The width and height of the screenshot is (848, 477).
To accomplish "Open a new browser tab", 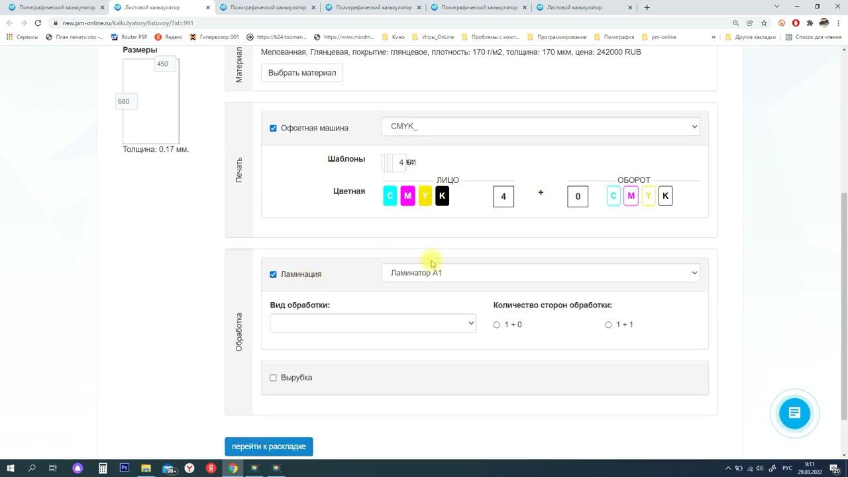I will click(647, 7).
